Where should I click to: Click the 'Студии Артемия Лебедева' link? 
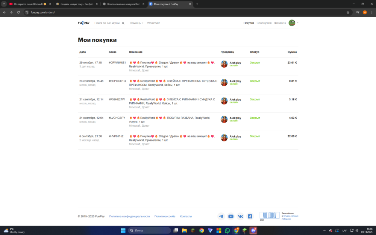pyautogui.click(x=291, y=217)
